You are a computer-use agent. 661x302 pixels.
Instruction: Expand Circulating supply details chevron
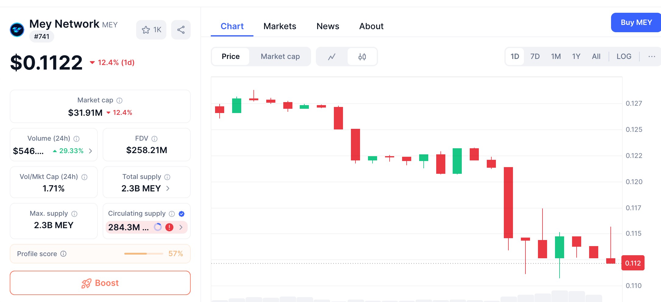coord(181,227)
